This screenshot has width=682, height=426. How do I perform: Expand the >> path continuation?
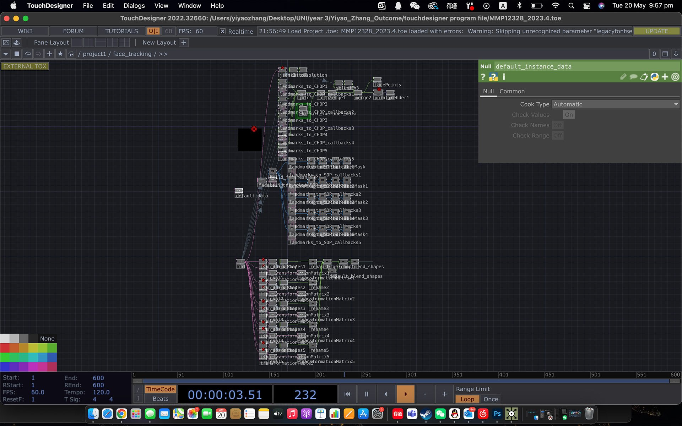pyautogui.click(x=163, y=54)
